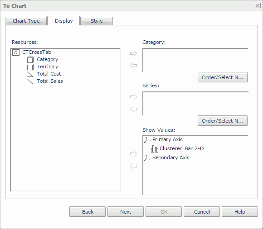This screenshot has width=263, height=229.
Task: Select the Territory field in Resources
Action: pyautogui.click(x=48, y=67)
